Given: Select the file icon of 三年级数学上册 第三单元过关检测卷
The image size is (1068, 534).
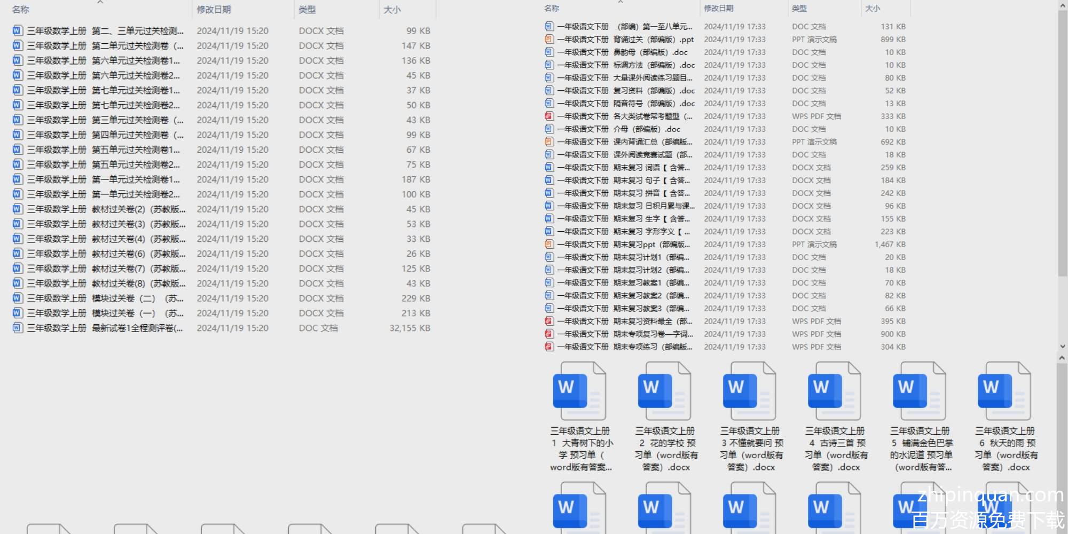Looking at the screenshot, I should pos(18,120).
